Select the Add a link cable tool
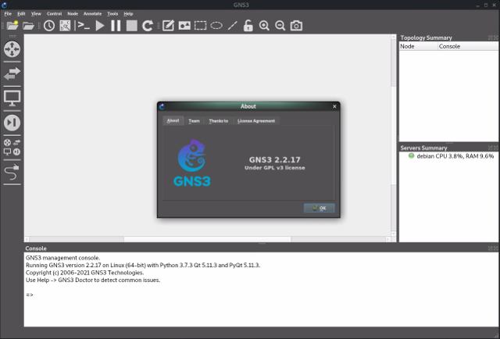 coord(12,172)
